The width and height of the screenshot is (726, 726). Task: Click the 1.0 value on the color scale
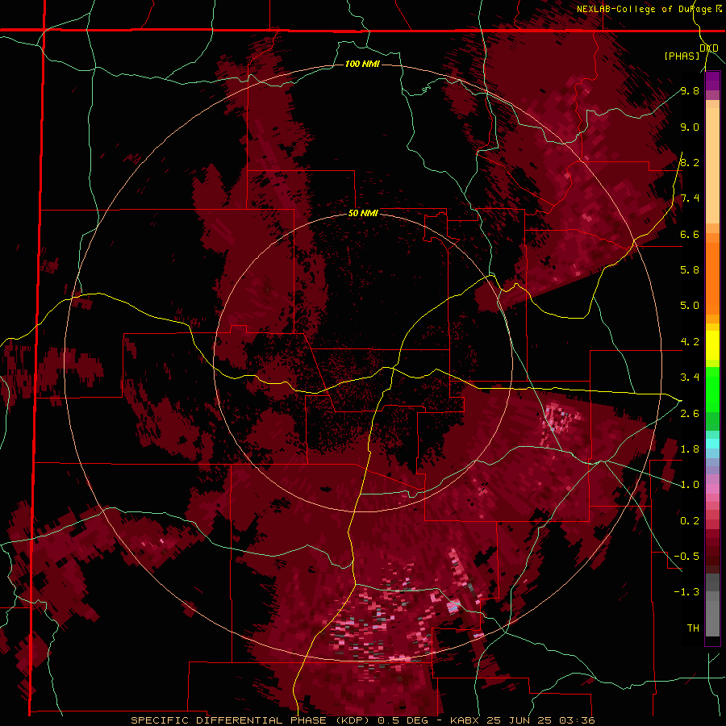pos(690,485)
